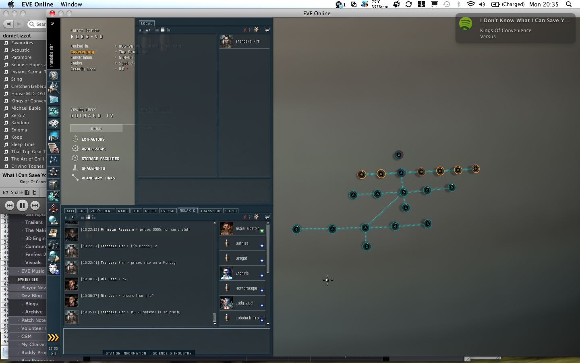Open Wi-Fi status in the menu bar
580x363 pixels.
point(470,4)
